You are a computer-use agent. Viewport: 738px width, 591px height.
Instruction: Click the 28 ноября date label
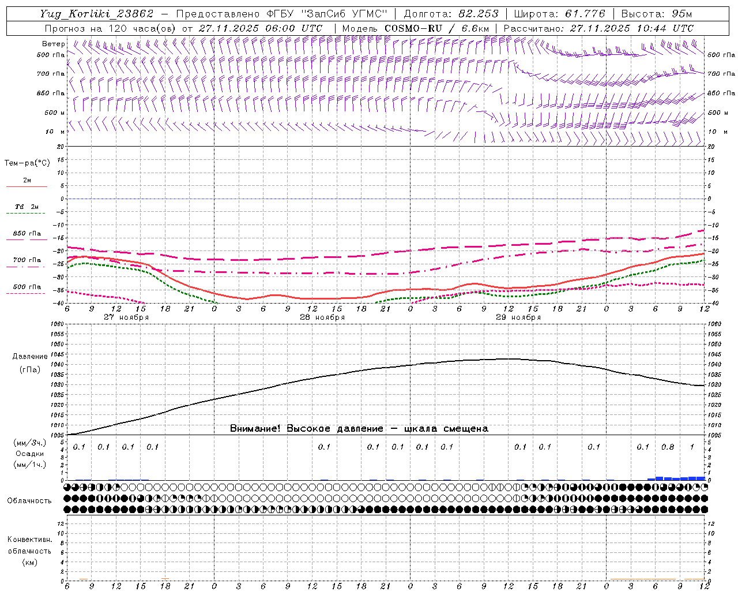(x=322, y=317)
